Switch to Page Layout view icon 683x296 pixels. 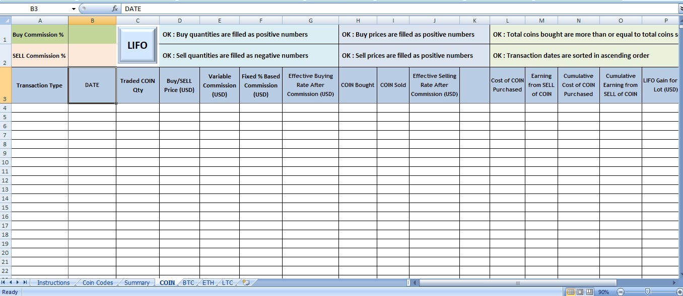click(x=580, y=292)
